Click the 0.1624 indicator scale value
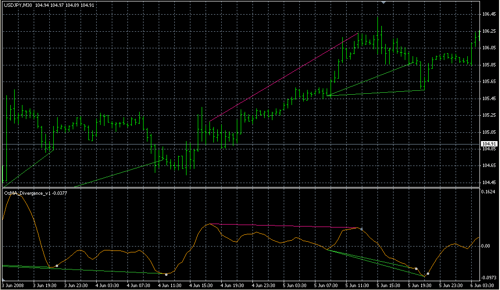 488,192
